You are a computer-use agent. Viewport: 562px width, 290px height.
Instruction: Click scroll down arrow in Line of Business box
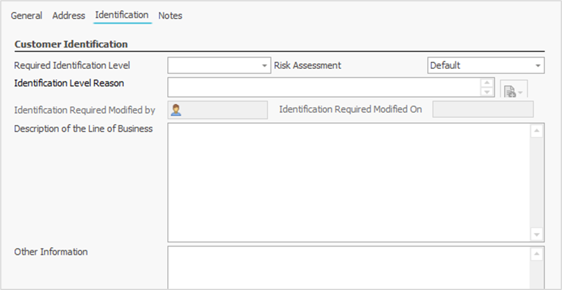(x=536, y=234)
